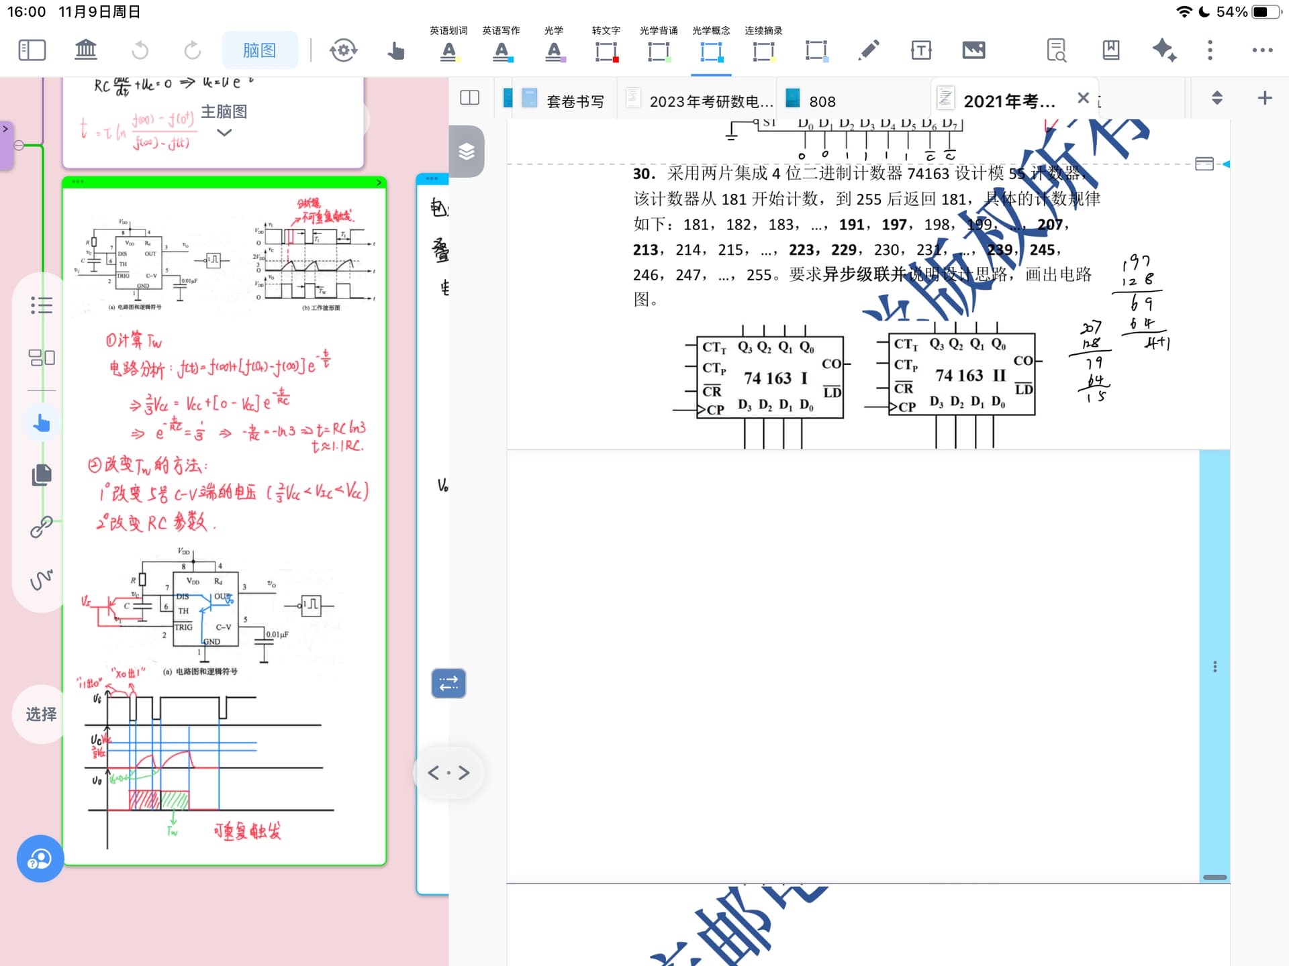Image resolution: width=1289 pixels, height=966 pixels.
Task: Click the undo arrow icon
Action: (140, 50)
